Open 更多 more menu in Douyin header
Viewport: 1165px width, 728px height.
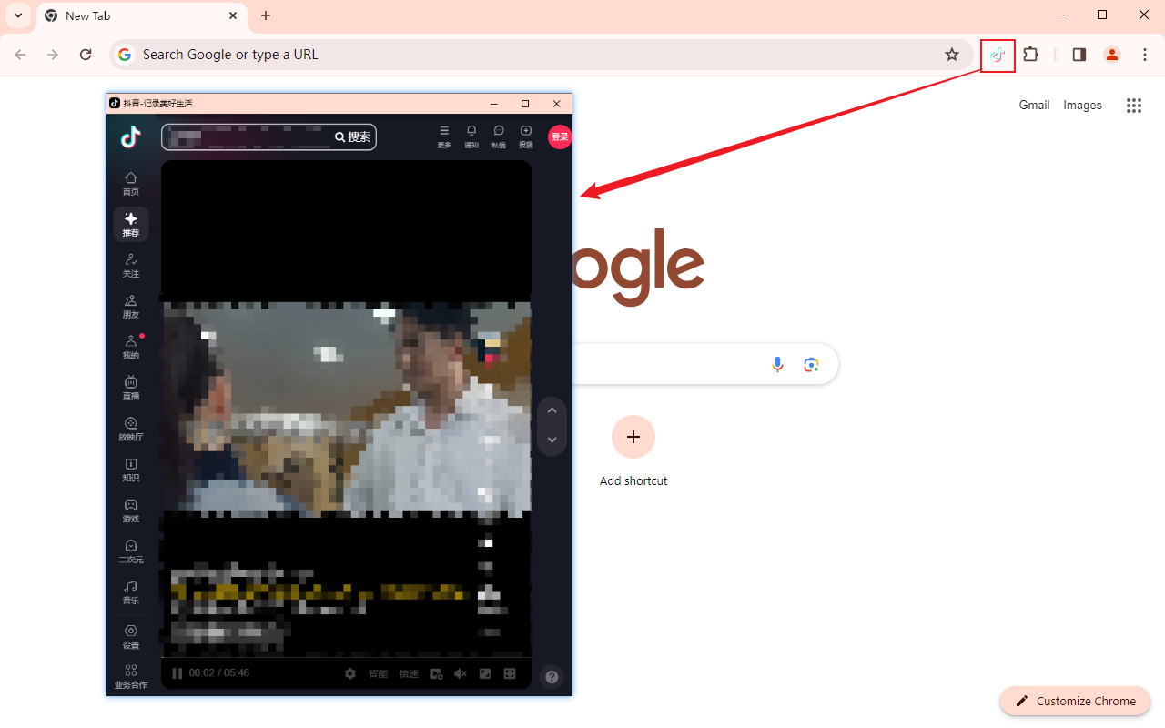tap(444, 136)
